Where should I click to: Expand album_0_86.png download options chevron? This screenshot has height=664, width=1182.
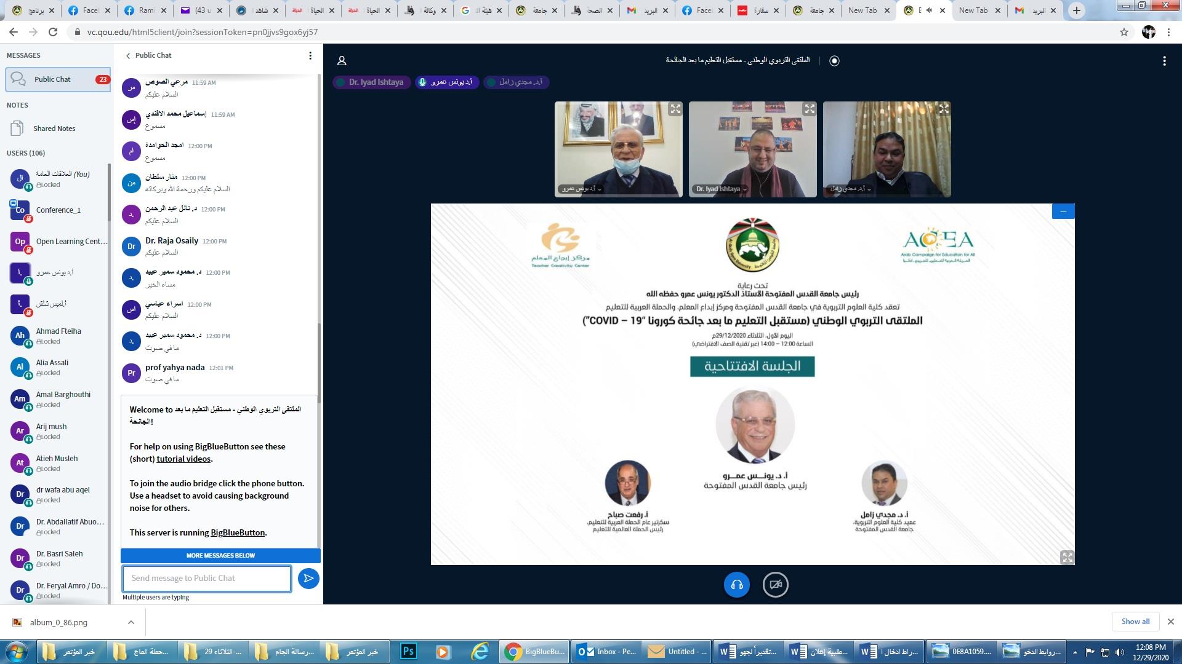pyautogui.click(x=131, y=622)
